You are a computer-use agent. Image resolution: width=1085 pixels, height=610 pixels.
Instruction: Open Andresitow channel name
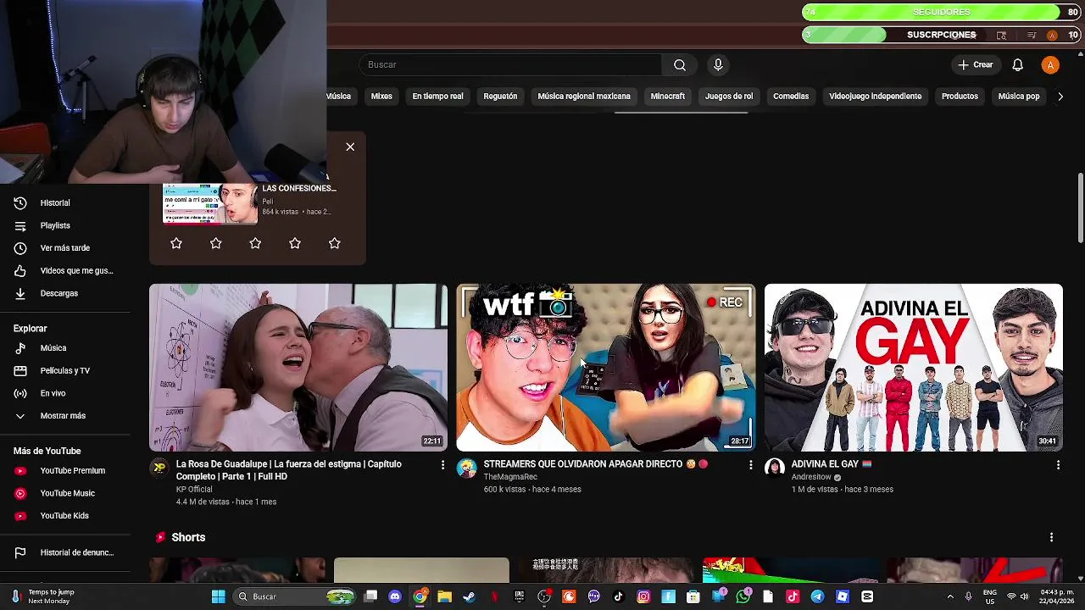tap(811, 477)
